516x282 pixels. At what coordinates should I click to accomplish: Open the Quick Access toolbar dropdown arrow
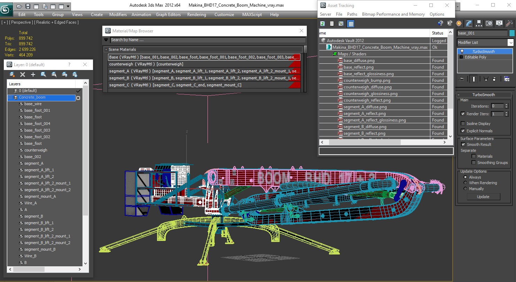(x=68, y=6)
